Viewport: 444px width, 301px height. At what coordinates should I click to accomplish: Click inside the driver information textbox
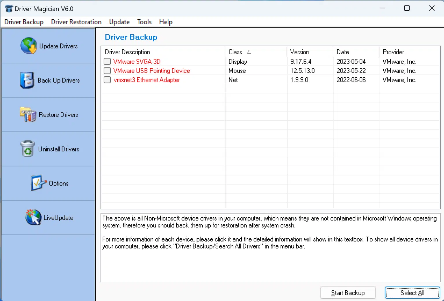[x=270, y=248]
